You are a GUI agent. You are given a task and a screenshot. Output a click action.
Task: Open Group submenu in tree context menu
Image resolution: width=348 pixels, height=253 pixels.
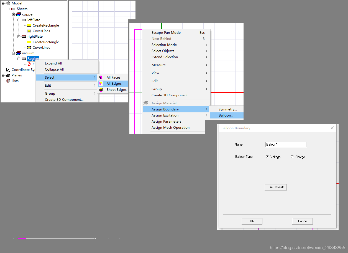point(67,94)
